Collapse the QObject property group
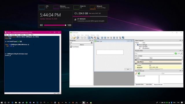Viewport: 185px width, 104px height. click(136, 60)
